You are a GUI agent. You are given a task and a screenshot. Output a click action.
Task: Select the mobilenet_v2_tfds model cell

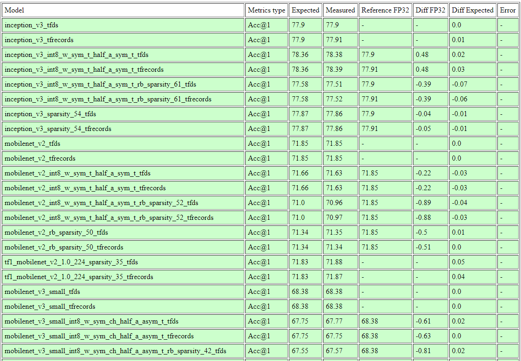pos(123,143)
